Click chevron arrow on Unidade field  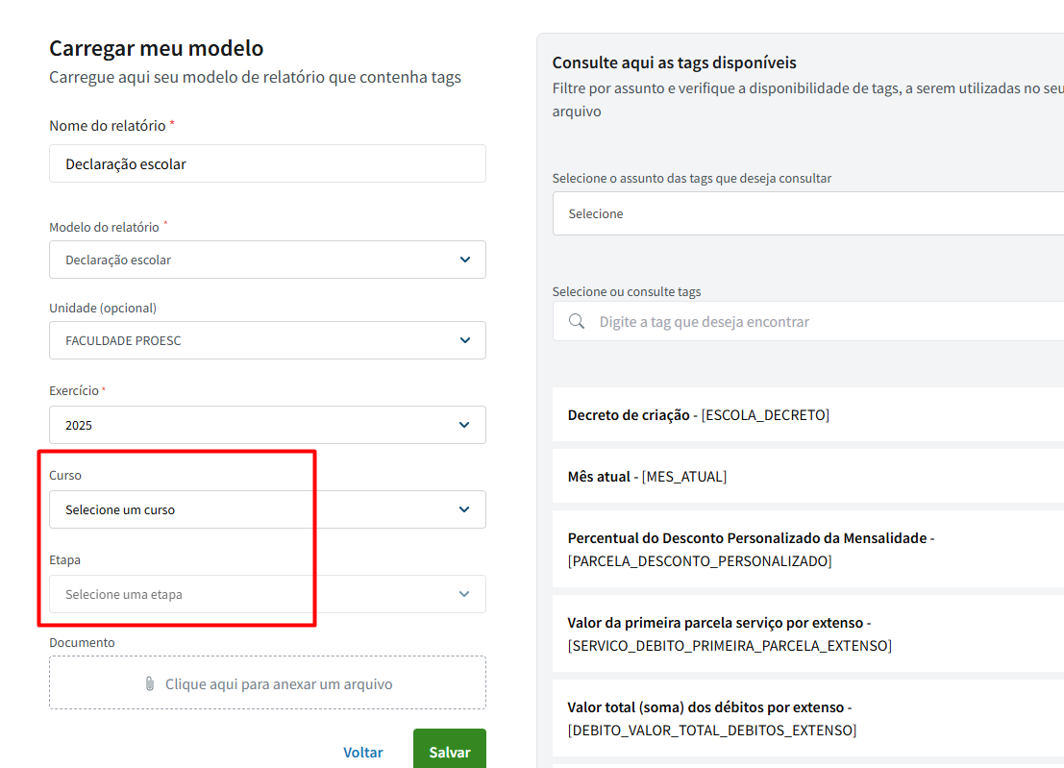465,340
